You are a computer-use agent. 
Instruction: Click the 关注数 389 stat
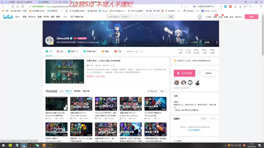tap(180, 52)
